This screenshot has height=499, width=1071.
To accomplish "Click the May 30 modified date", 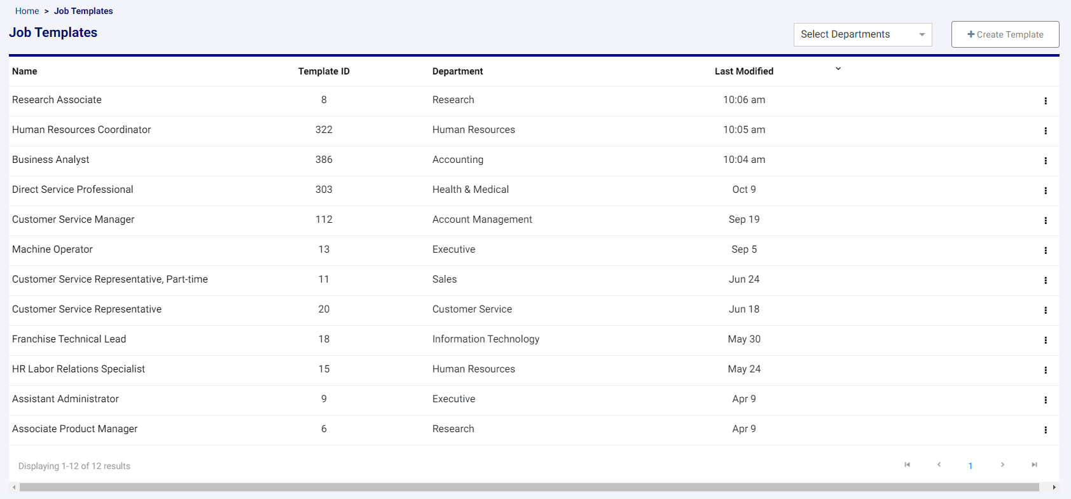I will pyautogui.click(x=744, y=339).
